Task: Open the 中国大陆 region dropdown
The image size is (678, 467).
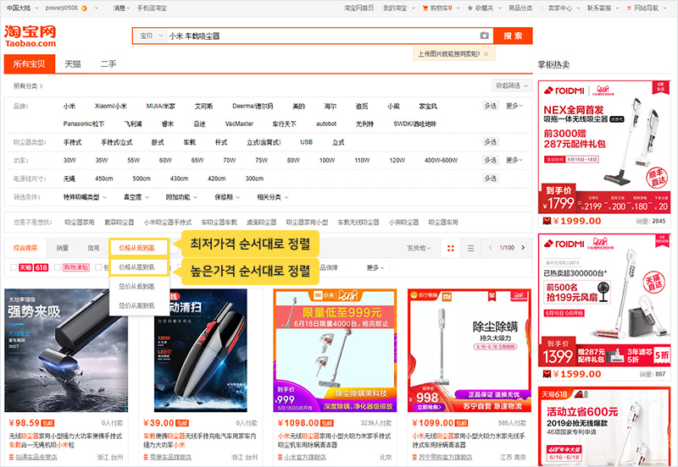Action: (22, 8)
